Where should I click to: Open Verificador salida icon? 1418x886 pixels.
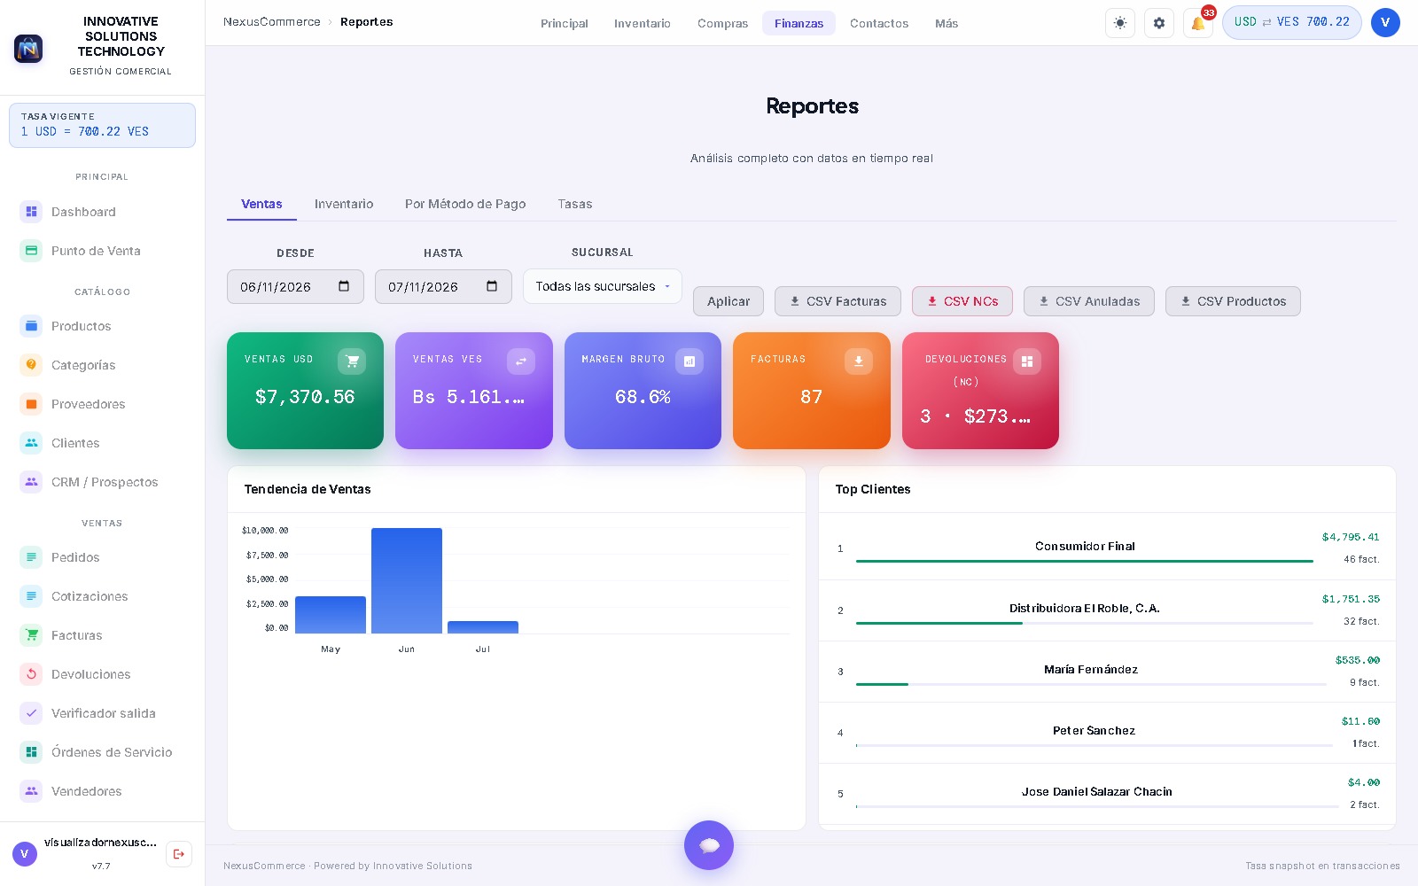(31, 713)
